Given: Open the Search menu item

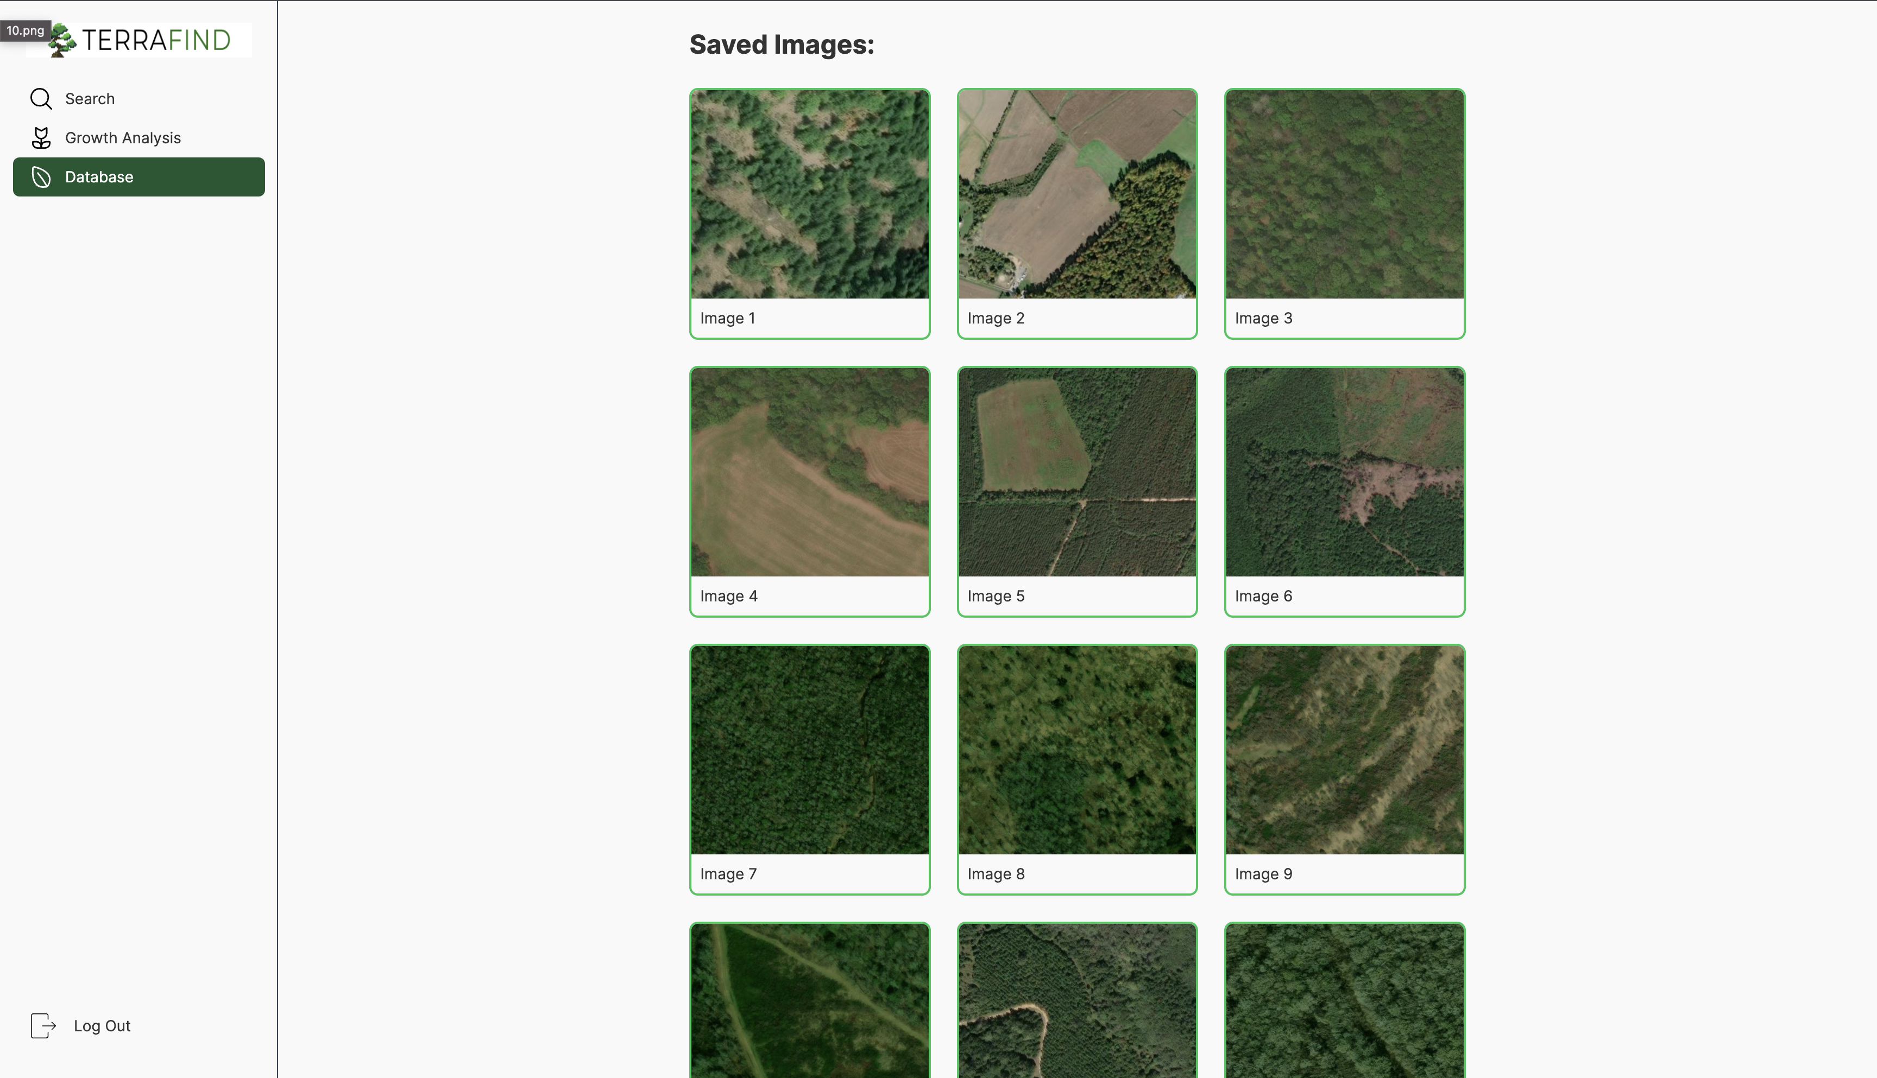Looking at the screenshot, I should point(90,98).
